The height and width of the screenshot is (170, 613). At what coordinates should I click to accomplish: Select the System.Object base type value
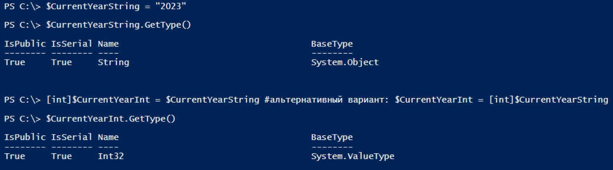[345, 62]
